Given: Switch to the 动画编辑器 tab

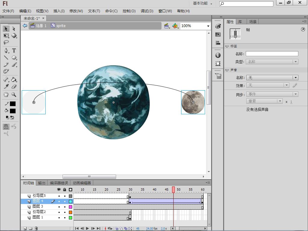Looking at the screenshot, I should pos(82,183).
